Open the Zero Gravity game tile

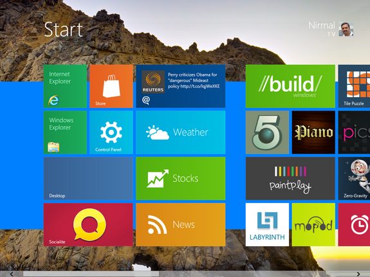(x=354, y=179)
